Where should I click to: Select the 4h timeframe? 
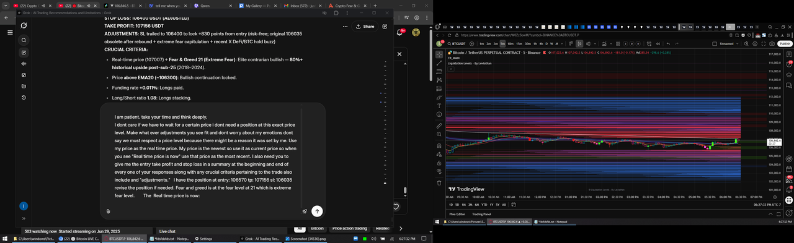[x=541, y=43]
